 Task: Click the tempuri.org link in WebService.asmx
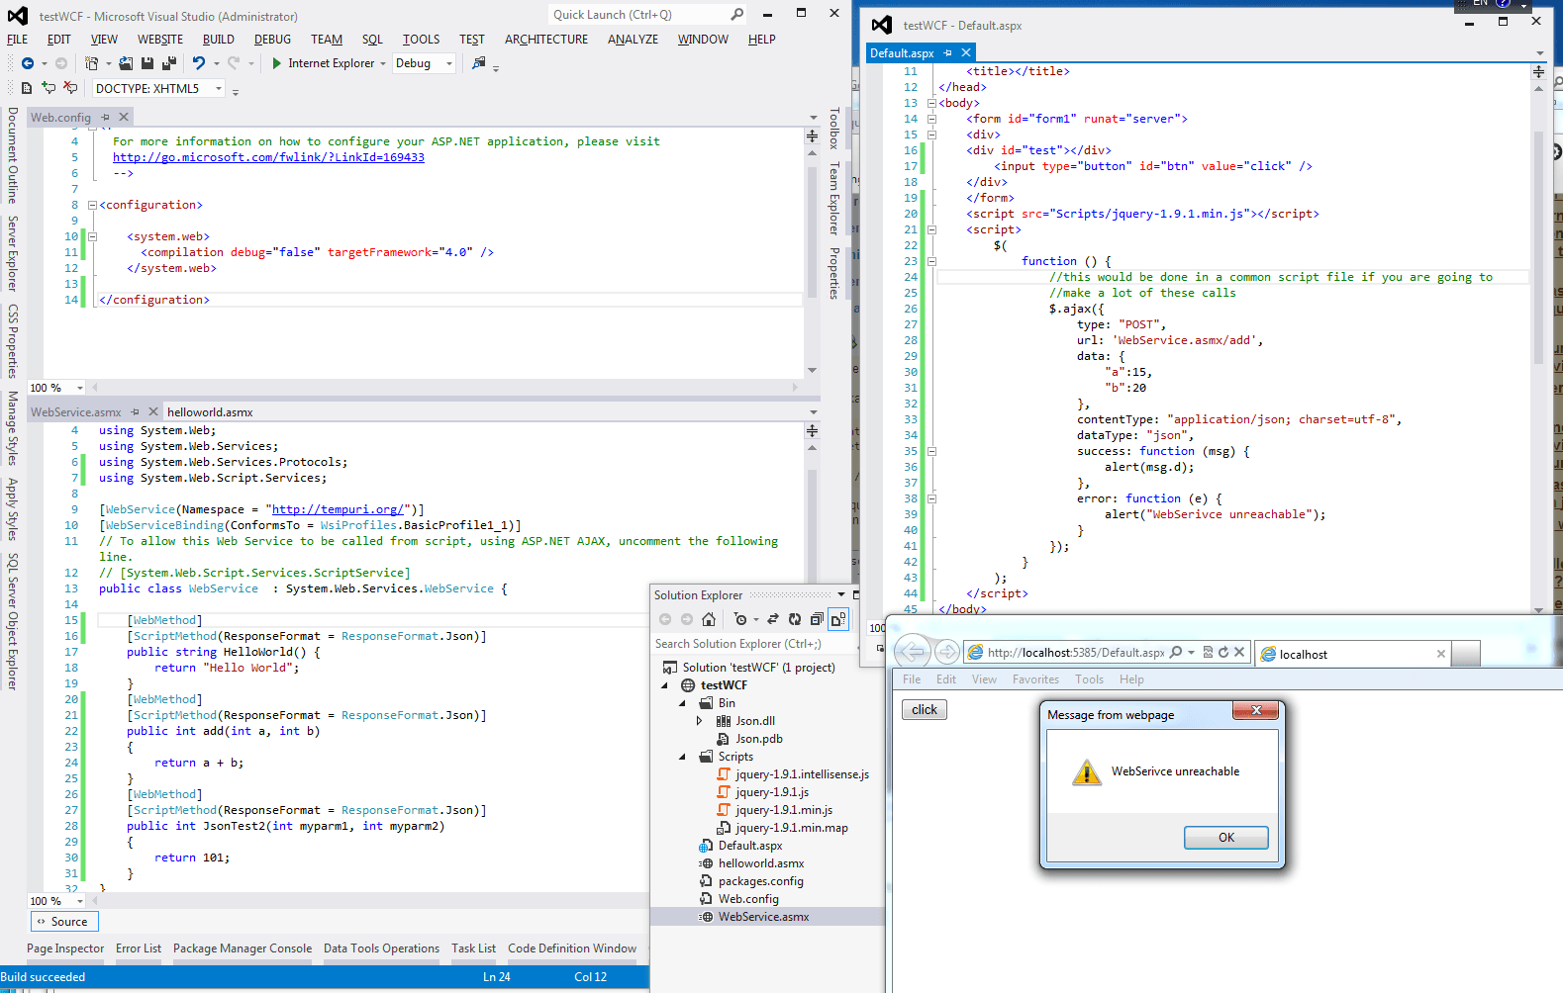339,509
